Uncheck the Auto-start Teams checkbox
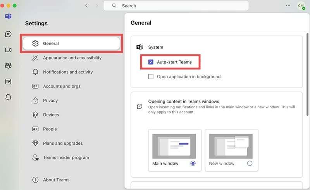 [151, 62]
